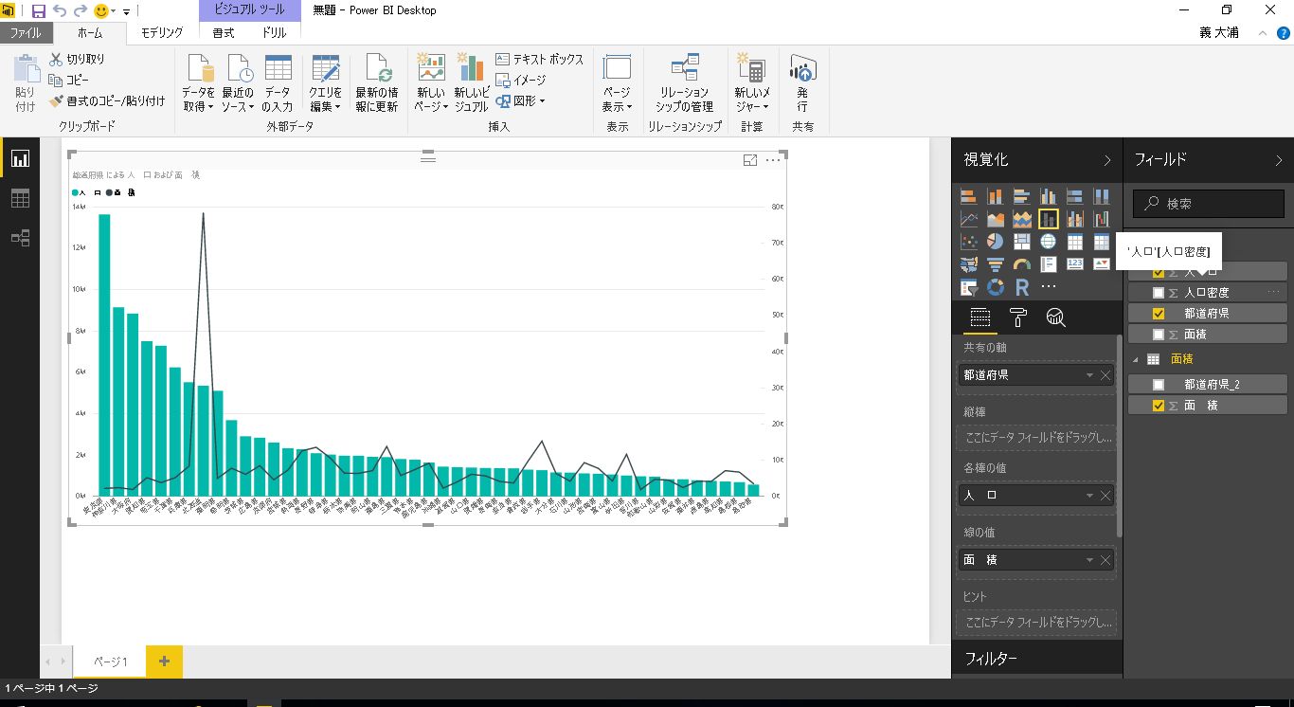Select the R script visual
1294x707 pixels.
point(1021,286)
